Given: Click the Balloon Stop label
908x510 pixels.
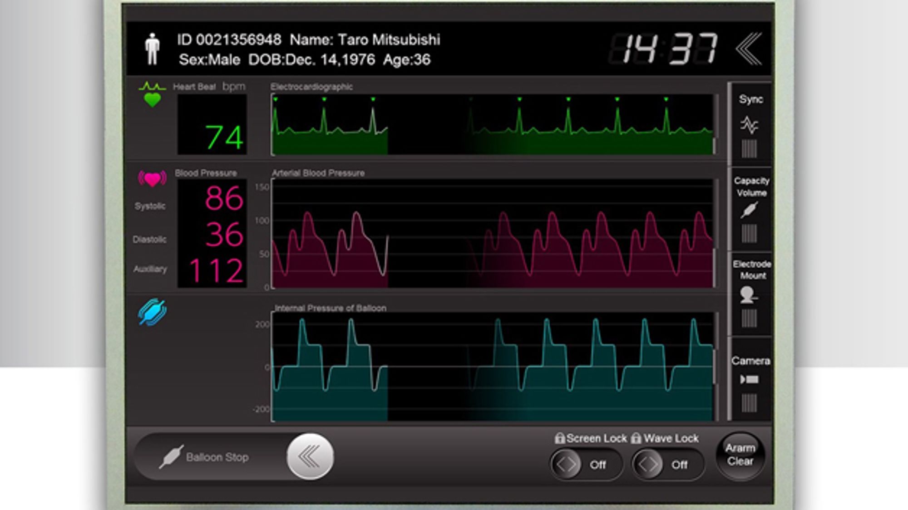Looking at the screenshot, I should tap(217, 457).
